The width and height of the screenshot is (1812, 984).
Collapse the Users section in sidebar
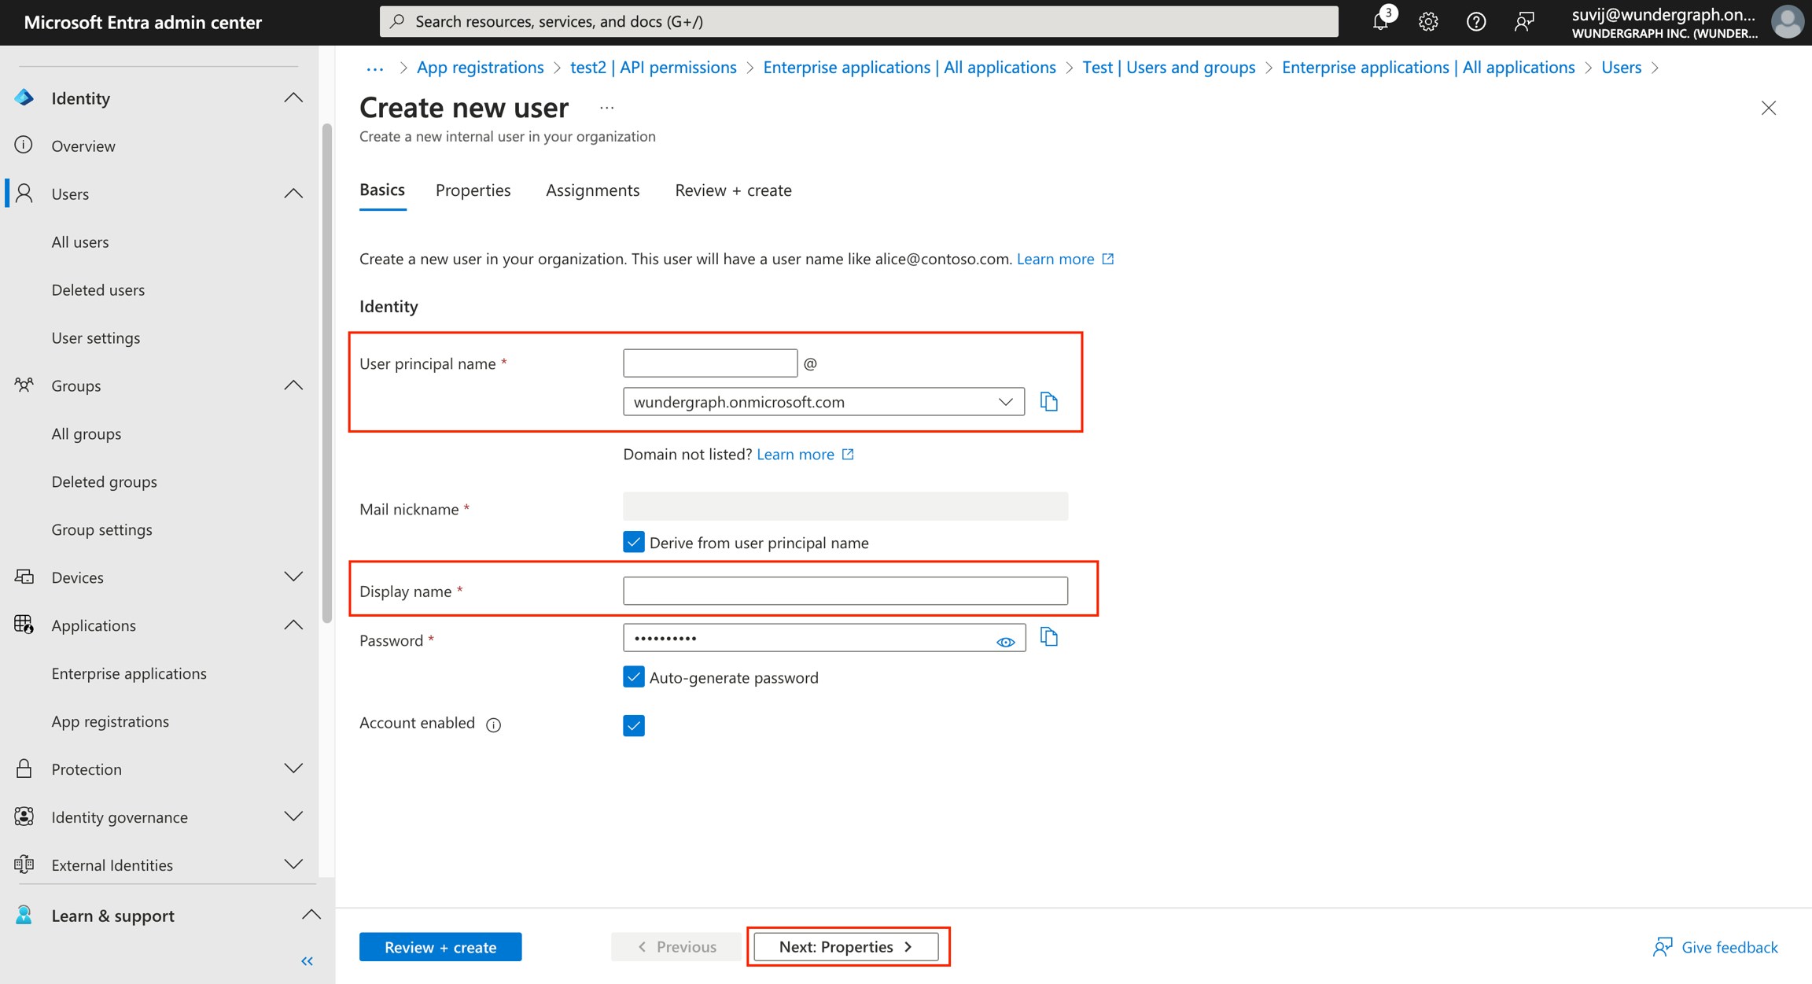click(x=293, y=193)
